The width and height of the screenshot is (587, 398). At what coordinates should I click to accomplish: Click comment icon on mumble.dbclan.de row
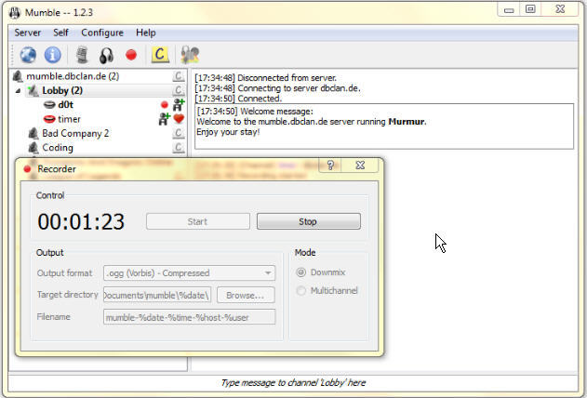179,76
